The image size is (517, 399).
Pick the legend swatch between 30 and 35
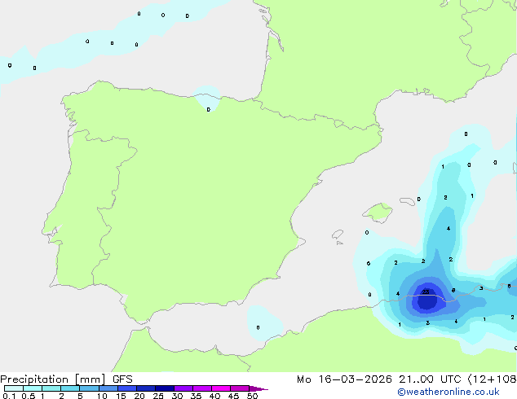(x=183, y=388)
